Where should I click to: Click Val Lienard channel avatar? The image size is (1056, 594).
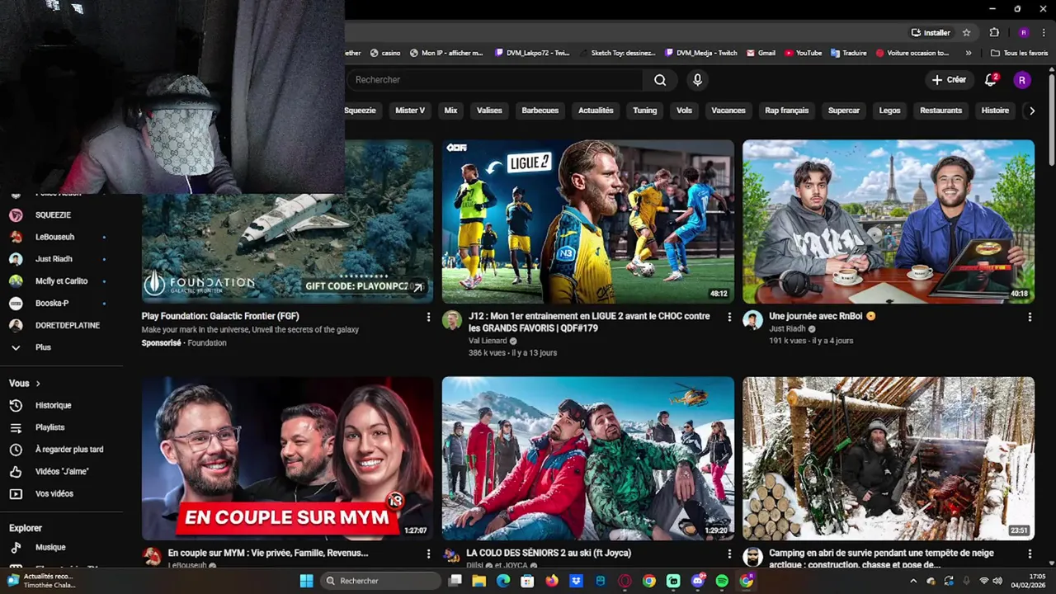click(451, 320)
